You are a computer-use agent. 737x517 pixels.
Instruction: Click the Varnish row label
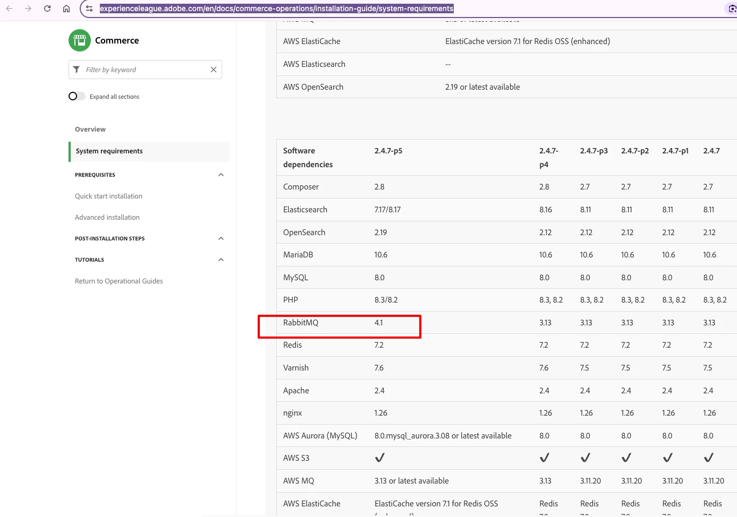tap(296, 368)
